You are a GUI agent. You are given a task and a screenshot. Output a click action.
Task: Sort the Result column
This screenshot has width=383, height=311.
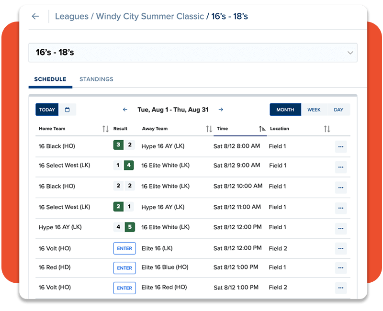(120, 128)
